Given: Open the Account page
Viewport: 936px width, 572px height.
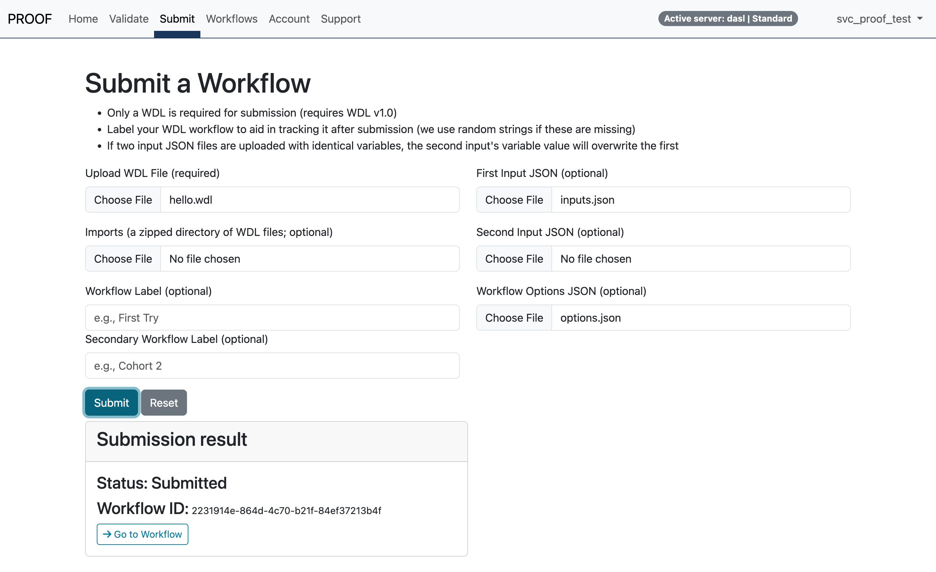Looking at the screenshot, I should point(289,19).
